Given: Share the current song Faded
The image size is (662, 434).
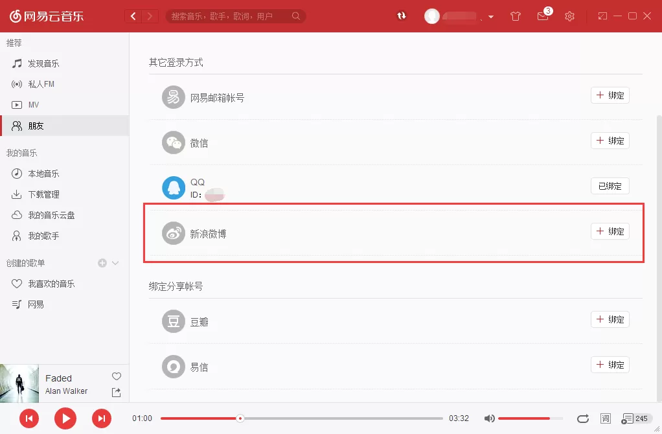Looking at the screenshot, I should point(116,393).
